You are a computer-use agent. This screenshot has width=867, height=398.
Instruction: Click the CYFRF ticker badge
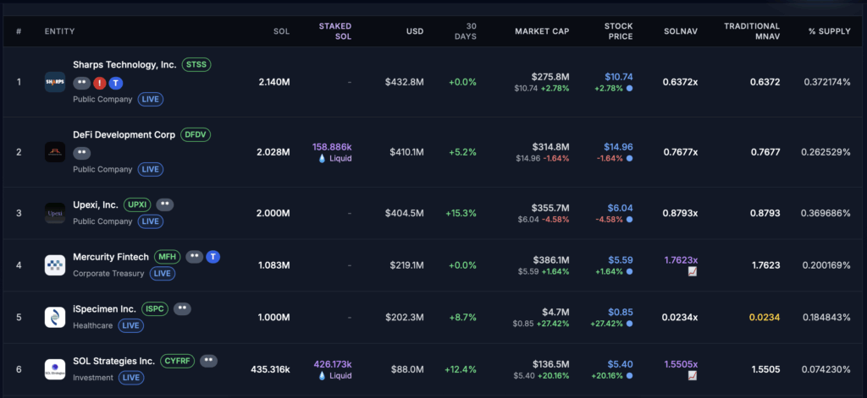tap(178, 361)
